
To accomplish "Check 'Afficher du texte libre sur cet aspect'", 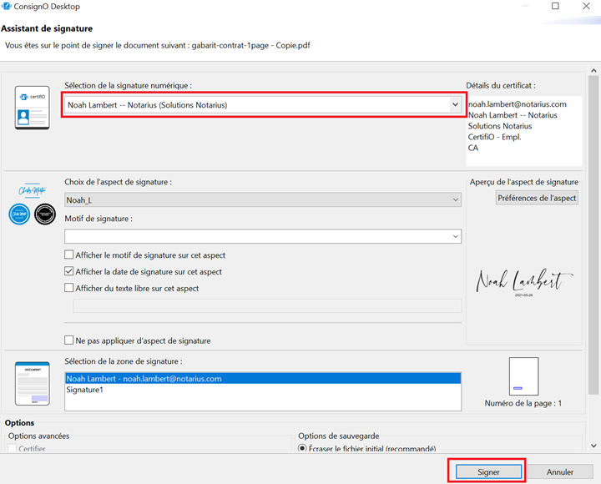I will point(69,289).
